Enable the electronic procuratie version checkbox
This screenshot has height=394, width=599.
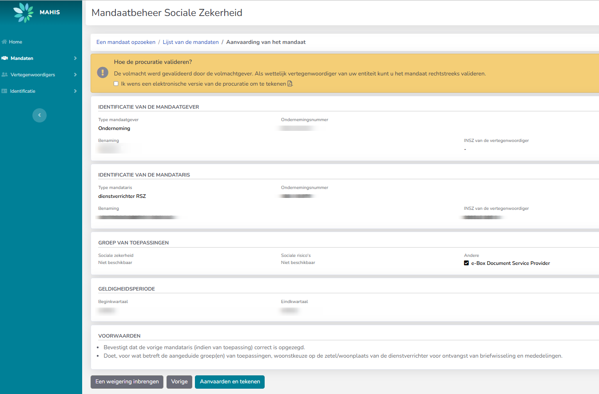click(116, 83)
